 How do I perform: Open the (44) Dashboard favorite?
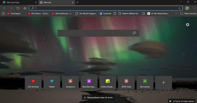coord(62,14)
